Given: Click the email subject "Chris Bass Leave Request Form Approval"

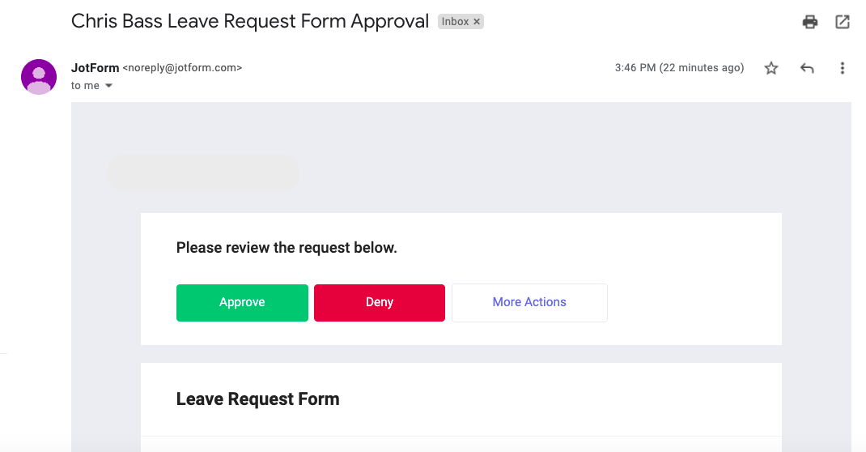Looking at the screenshot, I should [250, 21].
